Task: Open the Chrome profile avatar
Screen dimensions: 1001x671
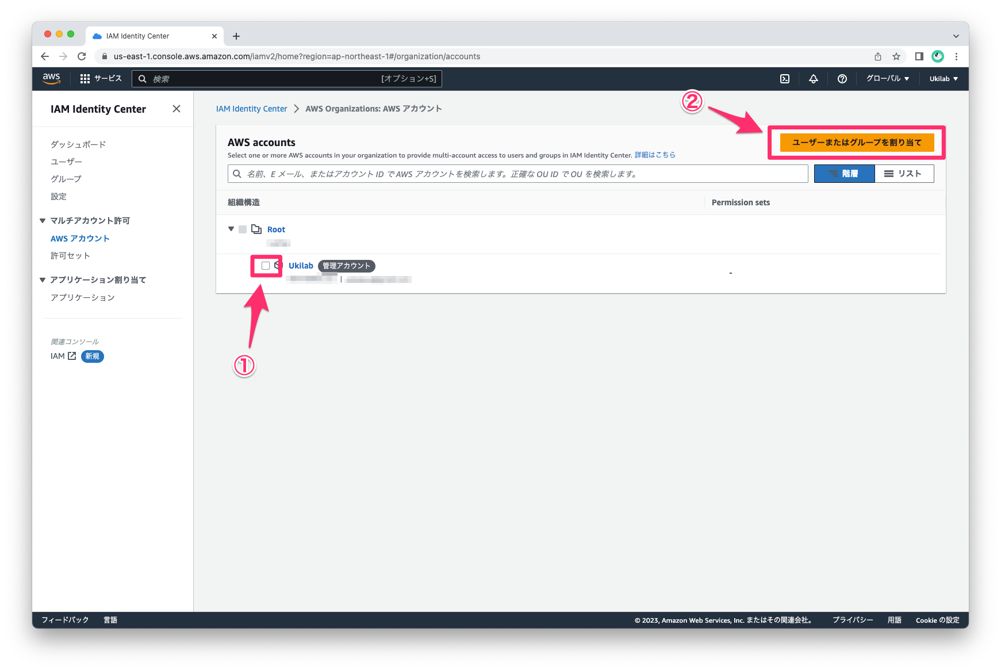Action: [x=938, y=56]
